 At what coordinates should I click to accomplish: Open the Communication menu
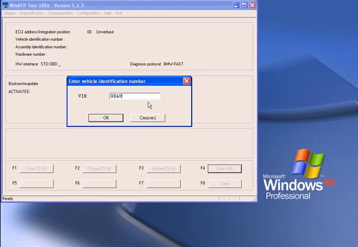[60, 13]
